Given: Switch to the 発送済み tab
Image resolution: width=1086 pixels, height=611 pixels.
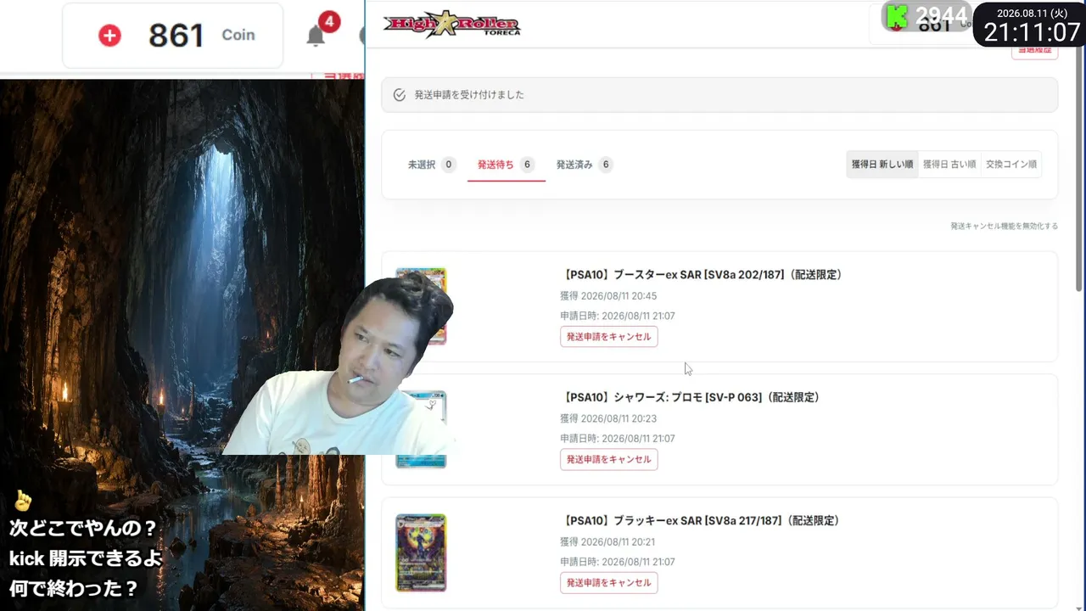Looking at the screenshot, I should click(584, 165).
